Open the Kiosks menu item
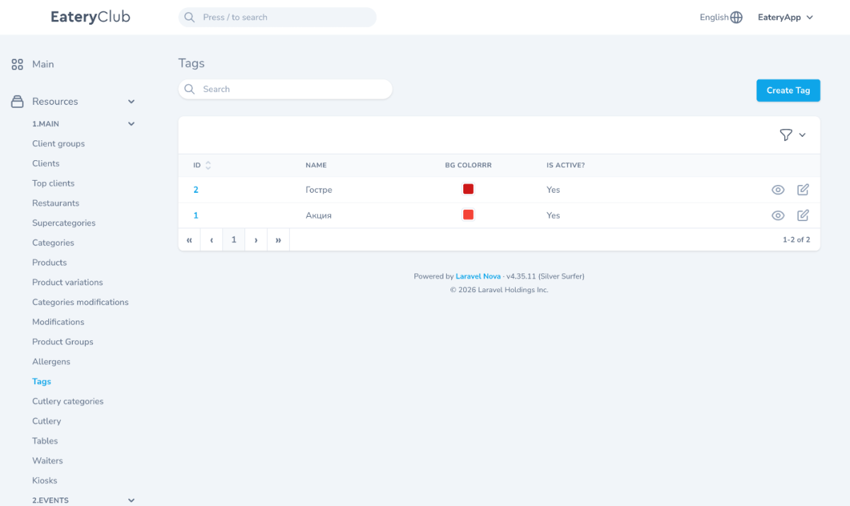 click(x=45, y=481)
